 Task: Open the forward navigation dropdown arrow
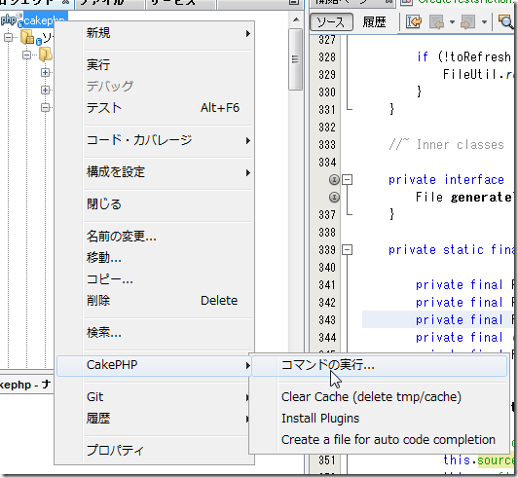pos(484,22)
